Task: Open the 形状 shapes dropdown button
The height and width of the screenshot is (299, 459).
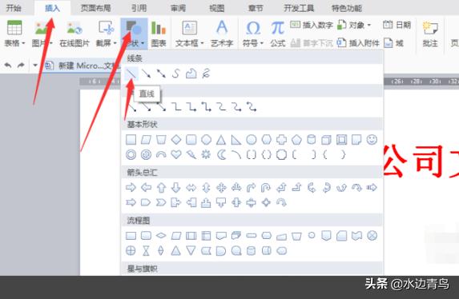Action: 134,34
